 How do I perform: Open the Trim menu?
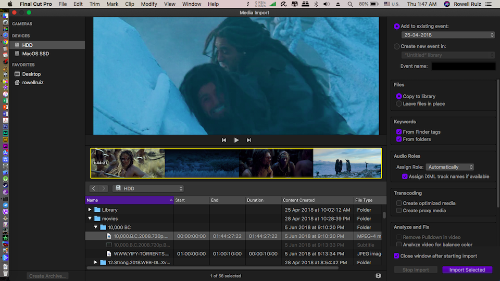tap(94, 4)
